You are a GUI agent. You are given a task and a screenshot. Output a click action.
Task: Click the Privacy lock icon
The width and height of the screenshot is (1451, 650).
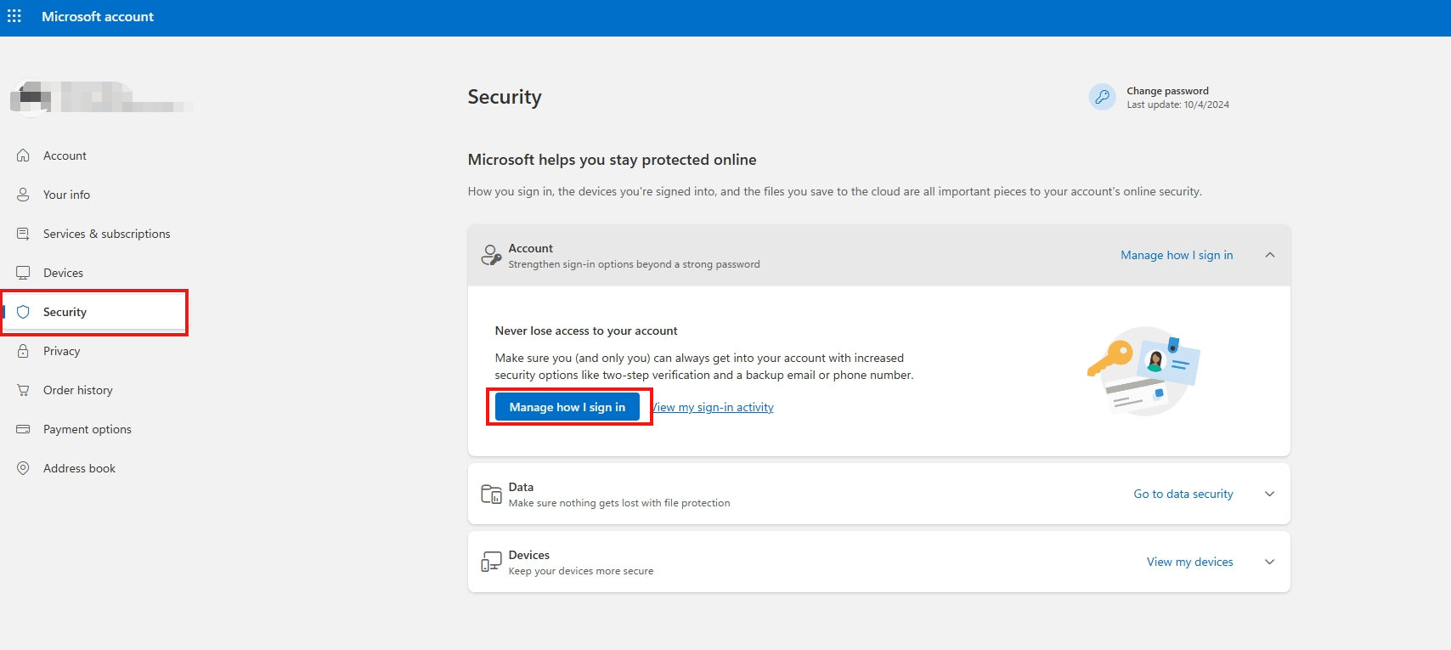pos(23,351)
